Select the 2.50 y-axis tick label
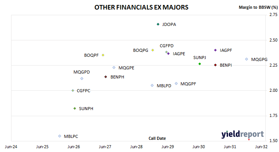 pyautogui.click(x=273, y=40)
